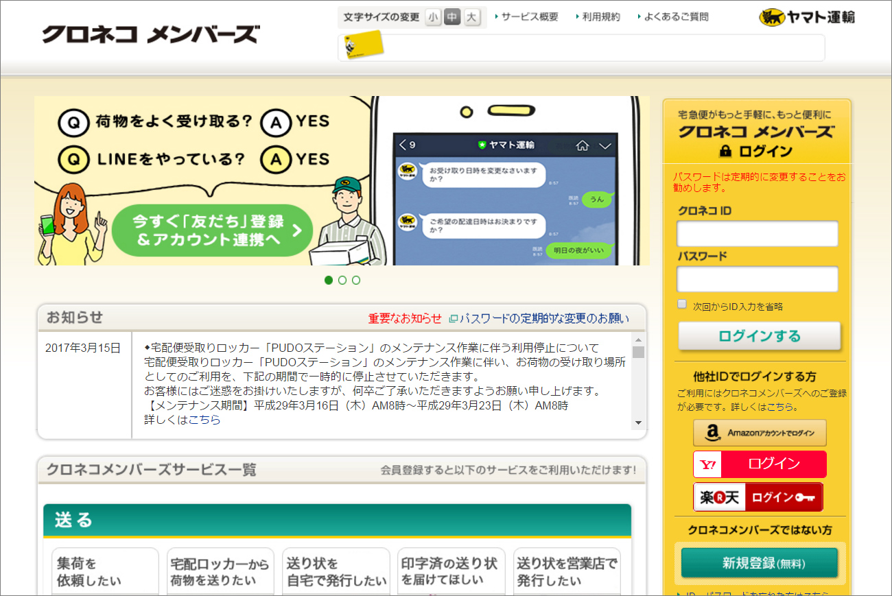892x596 pixels.
Task: Open 印字済の送り状を届けてほしい tile
Action: 451,571
